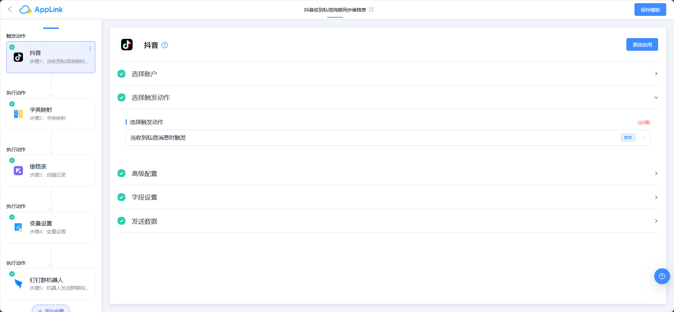Image resolution: width=674 pixels, height=312 pixels.
Task: Go back using the top-left arrow
Action: coord(10,10)
